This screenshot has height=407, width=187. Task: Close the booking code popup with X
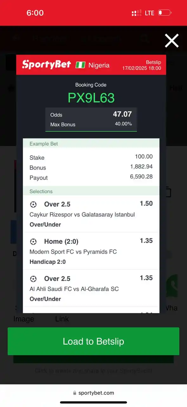(171, 41)
